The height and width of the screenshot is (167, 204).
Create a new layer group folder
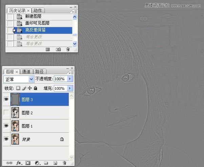pos(46,163)
